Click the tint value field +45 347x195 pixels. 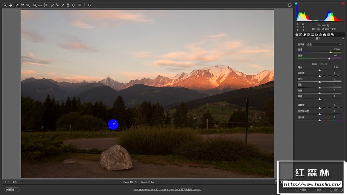(336, 56)
